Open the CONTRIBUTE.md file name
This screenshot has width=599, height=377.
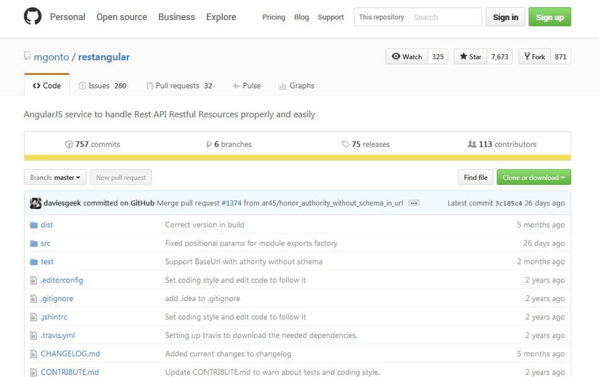[x=70, y=372]
